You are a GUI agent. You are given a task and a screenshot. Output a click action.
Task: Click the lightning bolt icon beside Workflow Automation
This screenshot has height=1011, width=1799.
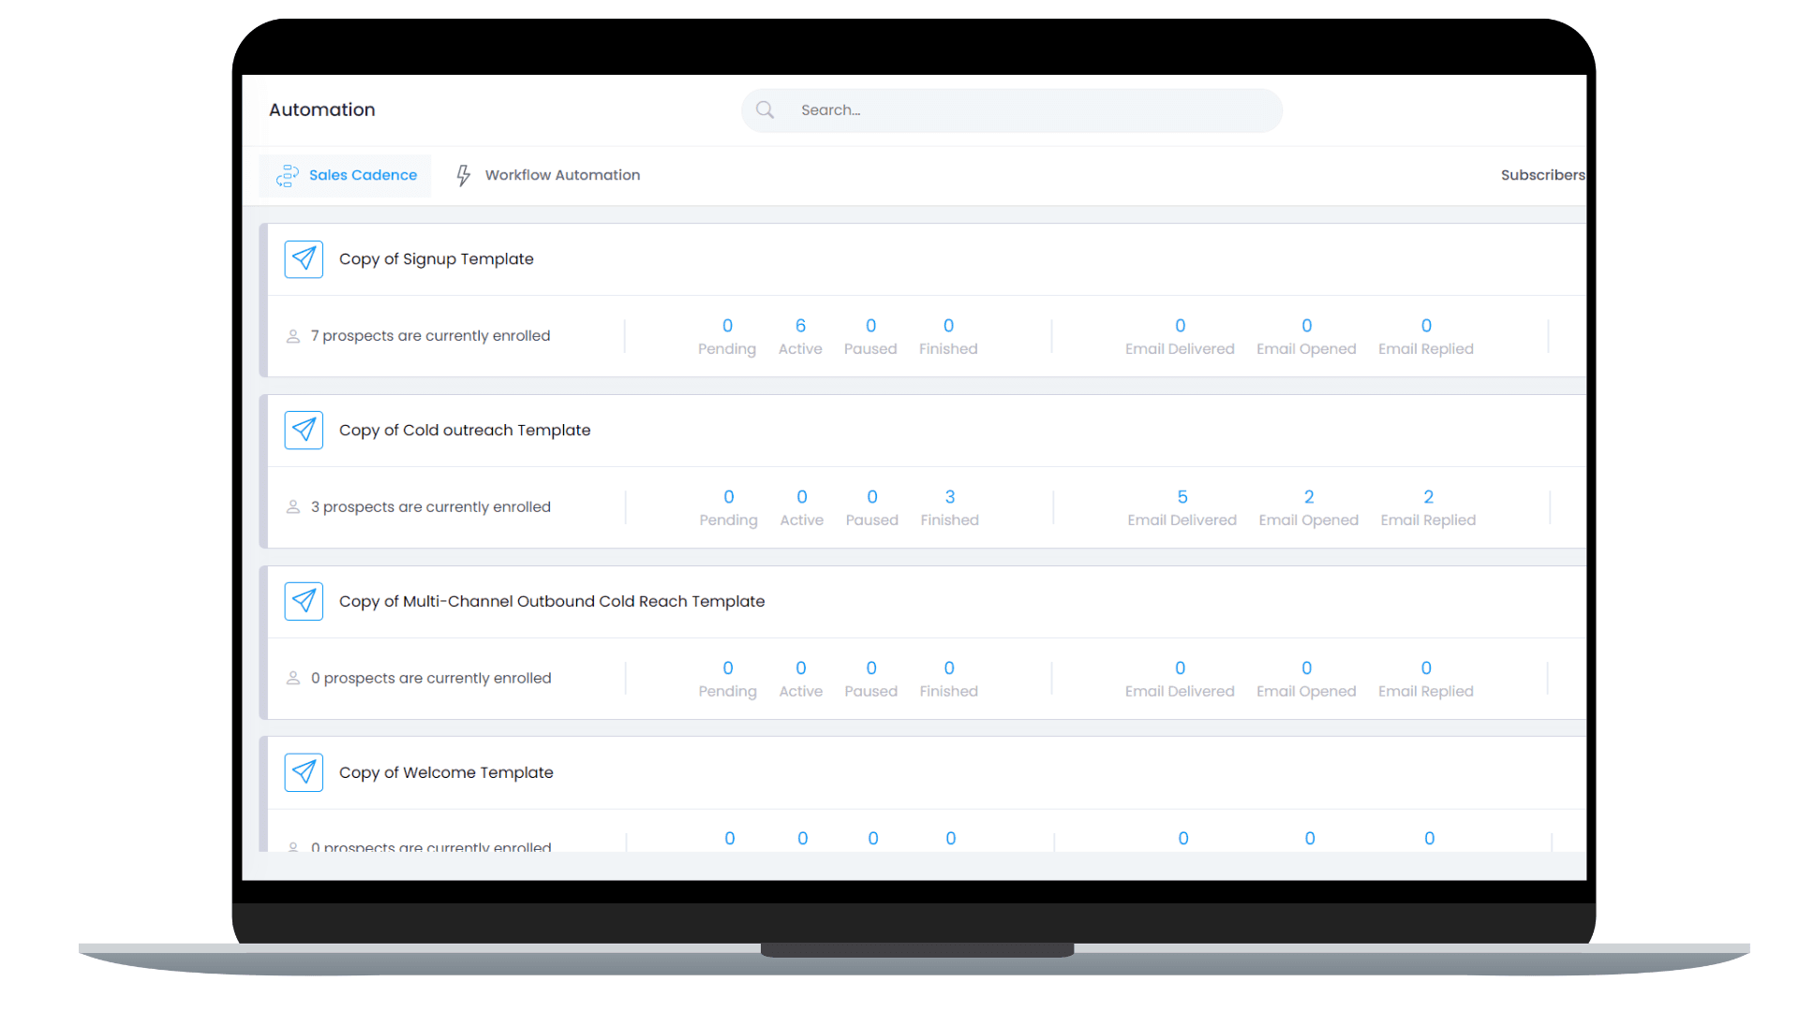point(463,174)
